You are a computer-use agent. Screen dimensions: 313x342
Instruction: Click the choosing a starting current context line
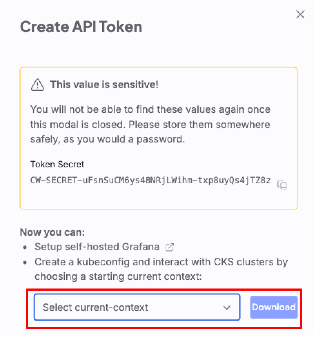[118, 277]
